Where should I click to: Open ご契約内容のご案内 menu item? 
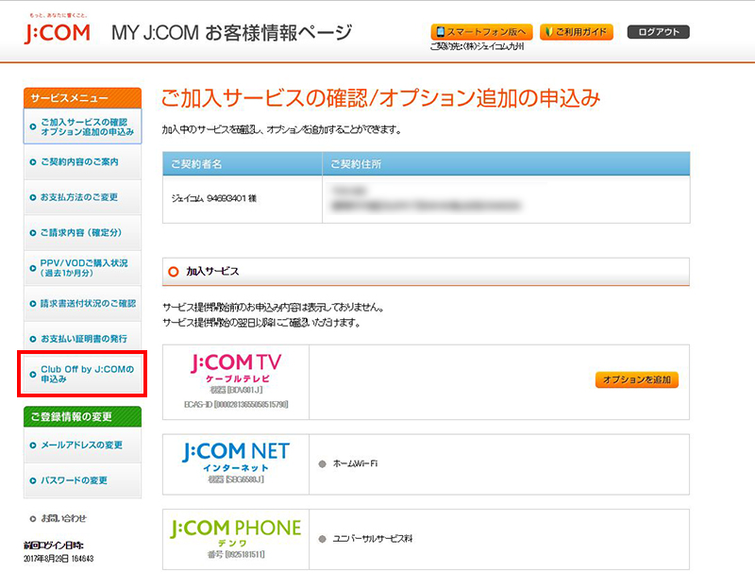(82, 161)
